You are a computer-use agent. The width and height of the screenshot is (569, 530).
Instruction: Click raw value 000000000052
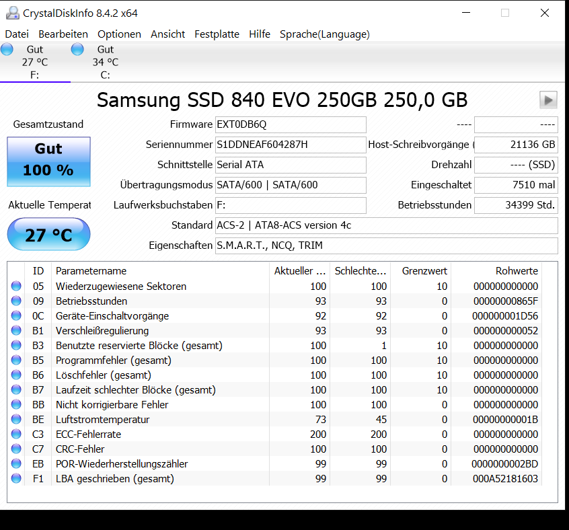506,331
